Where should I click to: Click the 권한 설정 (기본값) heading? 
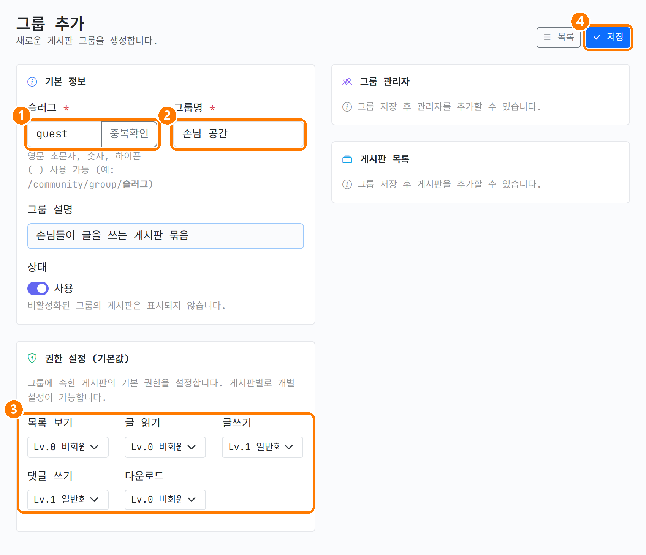pos(87,358)
